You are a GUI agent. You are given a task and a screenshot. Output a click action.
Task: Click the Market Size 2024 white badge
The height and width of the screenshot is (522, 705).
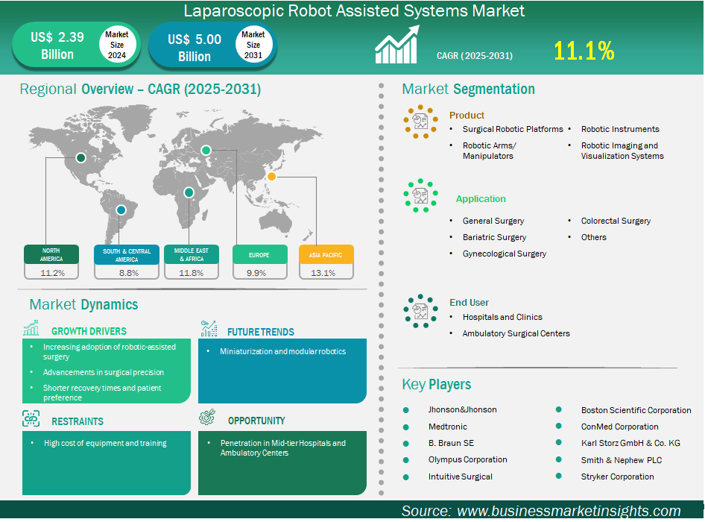117,45
